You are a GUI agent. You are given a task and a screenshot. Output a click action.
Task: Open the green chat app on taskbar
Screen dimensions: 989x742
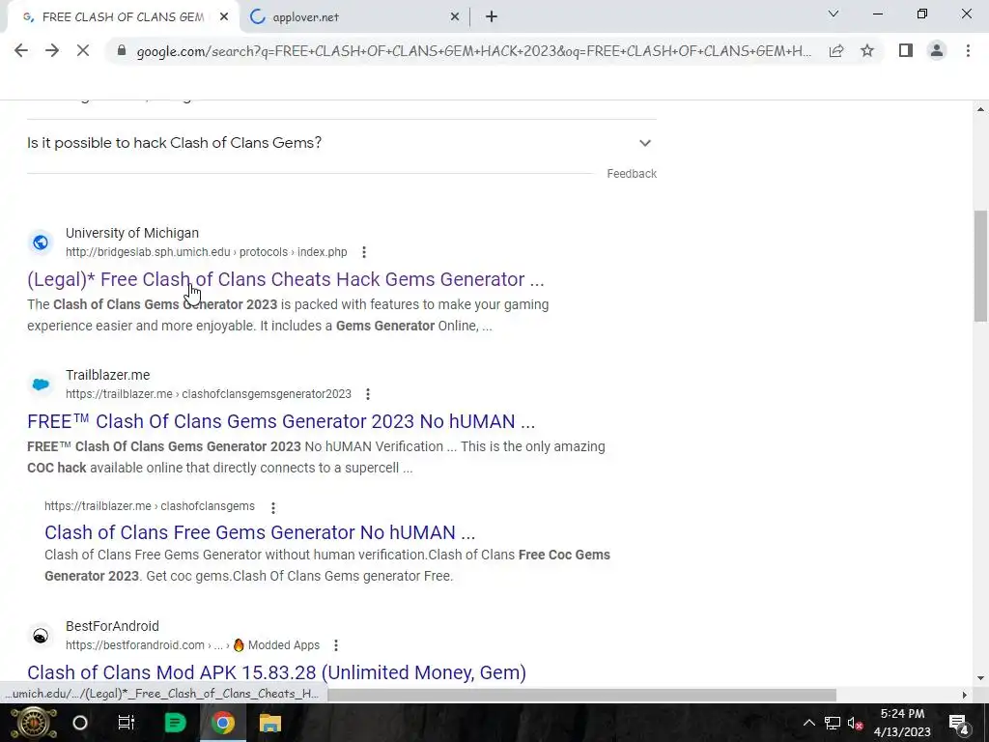click(x=175, y=723)
